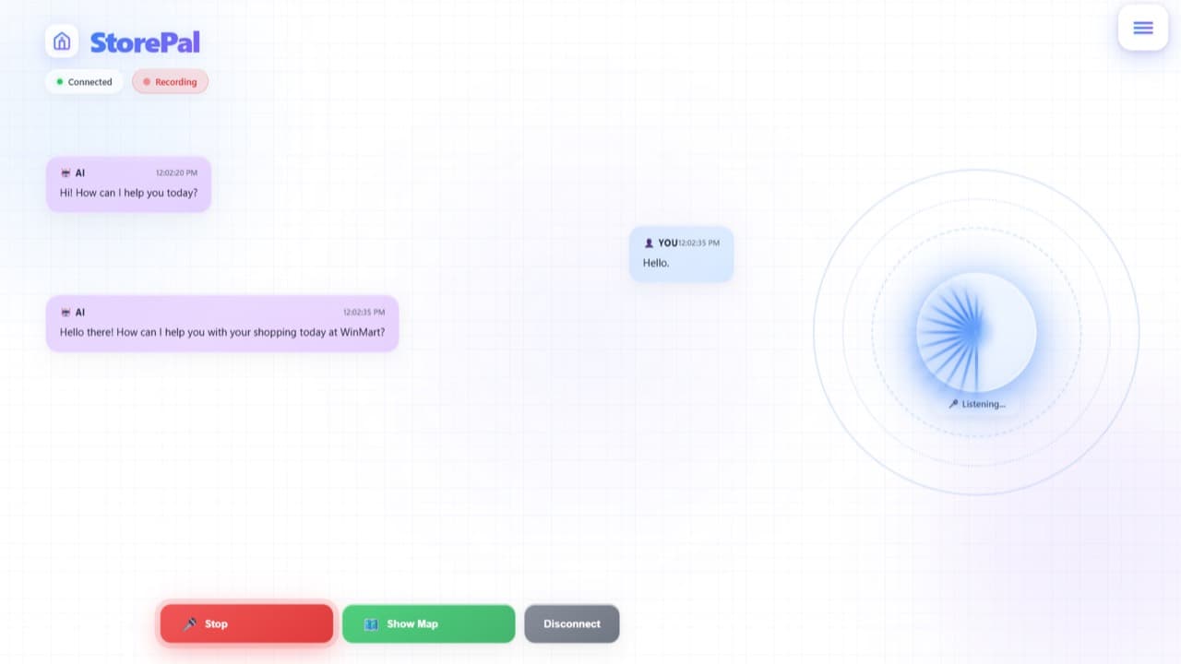Select the "Hello." user message
The image size is (1181, 664).
(x=682, y=254)
